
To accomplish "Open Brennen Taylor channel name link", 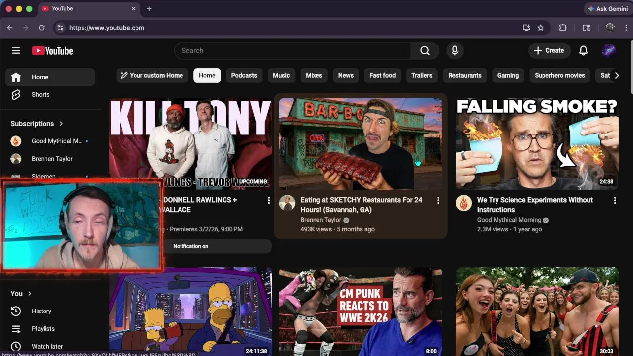I will pyautogui.click(x=321, y=220).
